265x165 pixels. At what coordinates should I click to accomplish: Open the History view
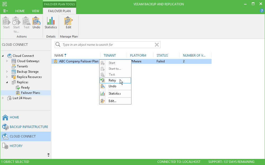click(x=26, y=146)
